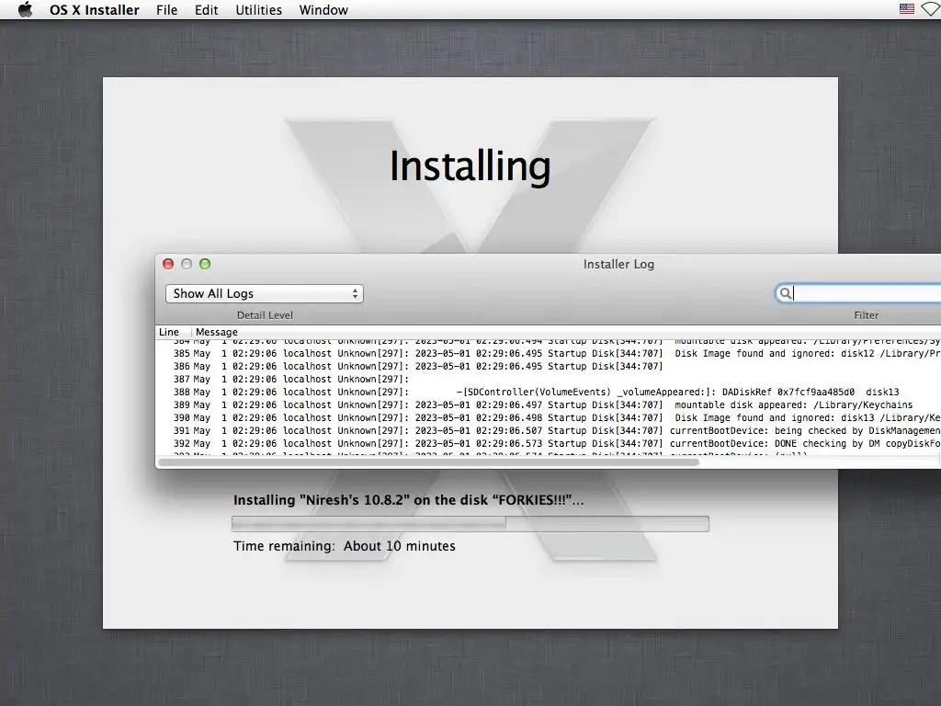Open the File menu
The height and width of the screenshot is (706, 941).
pyautogui.click(x=167, y=10)
